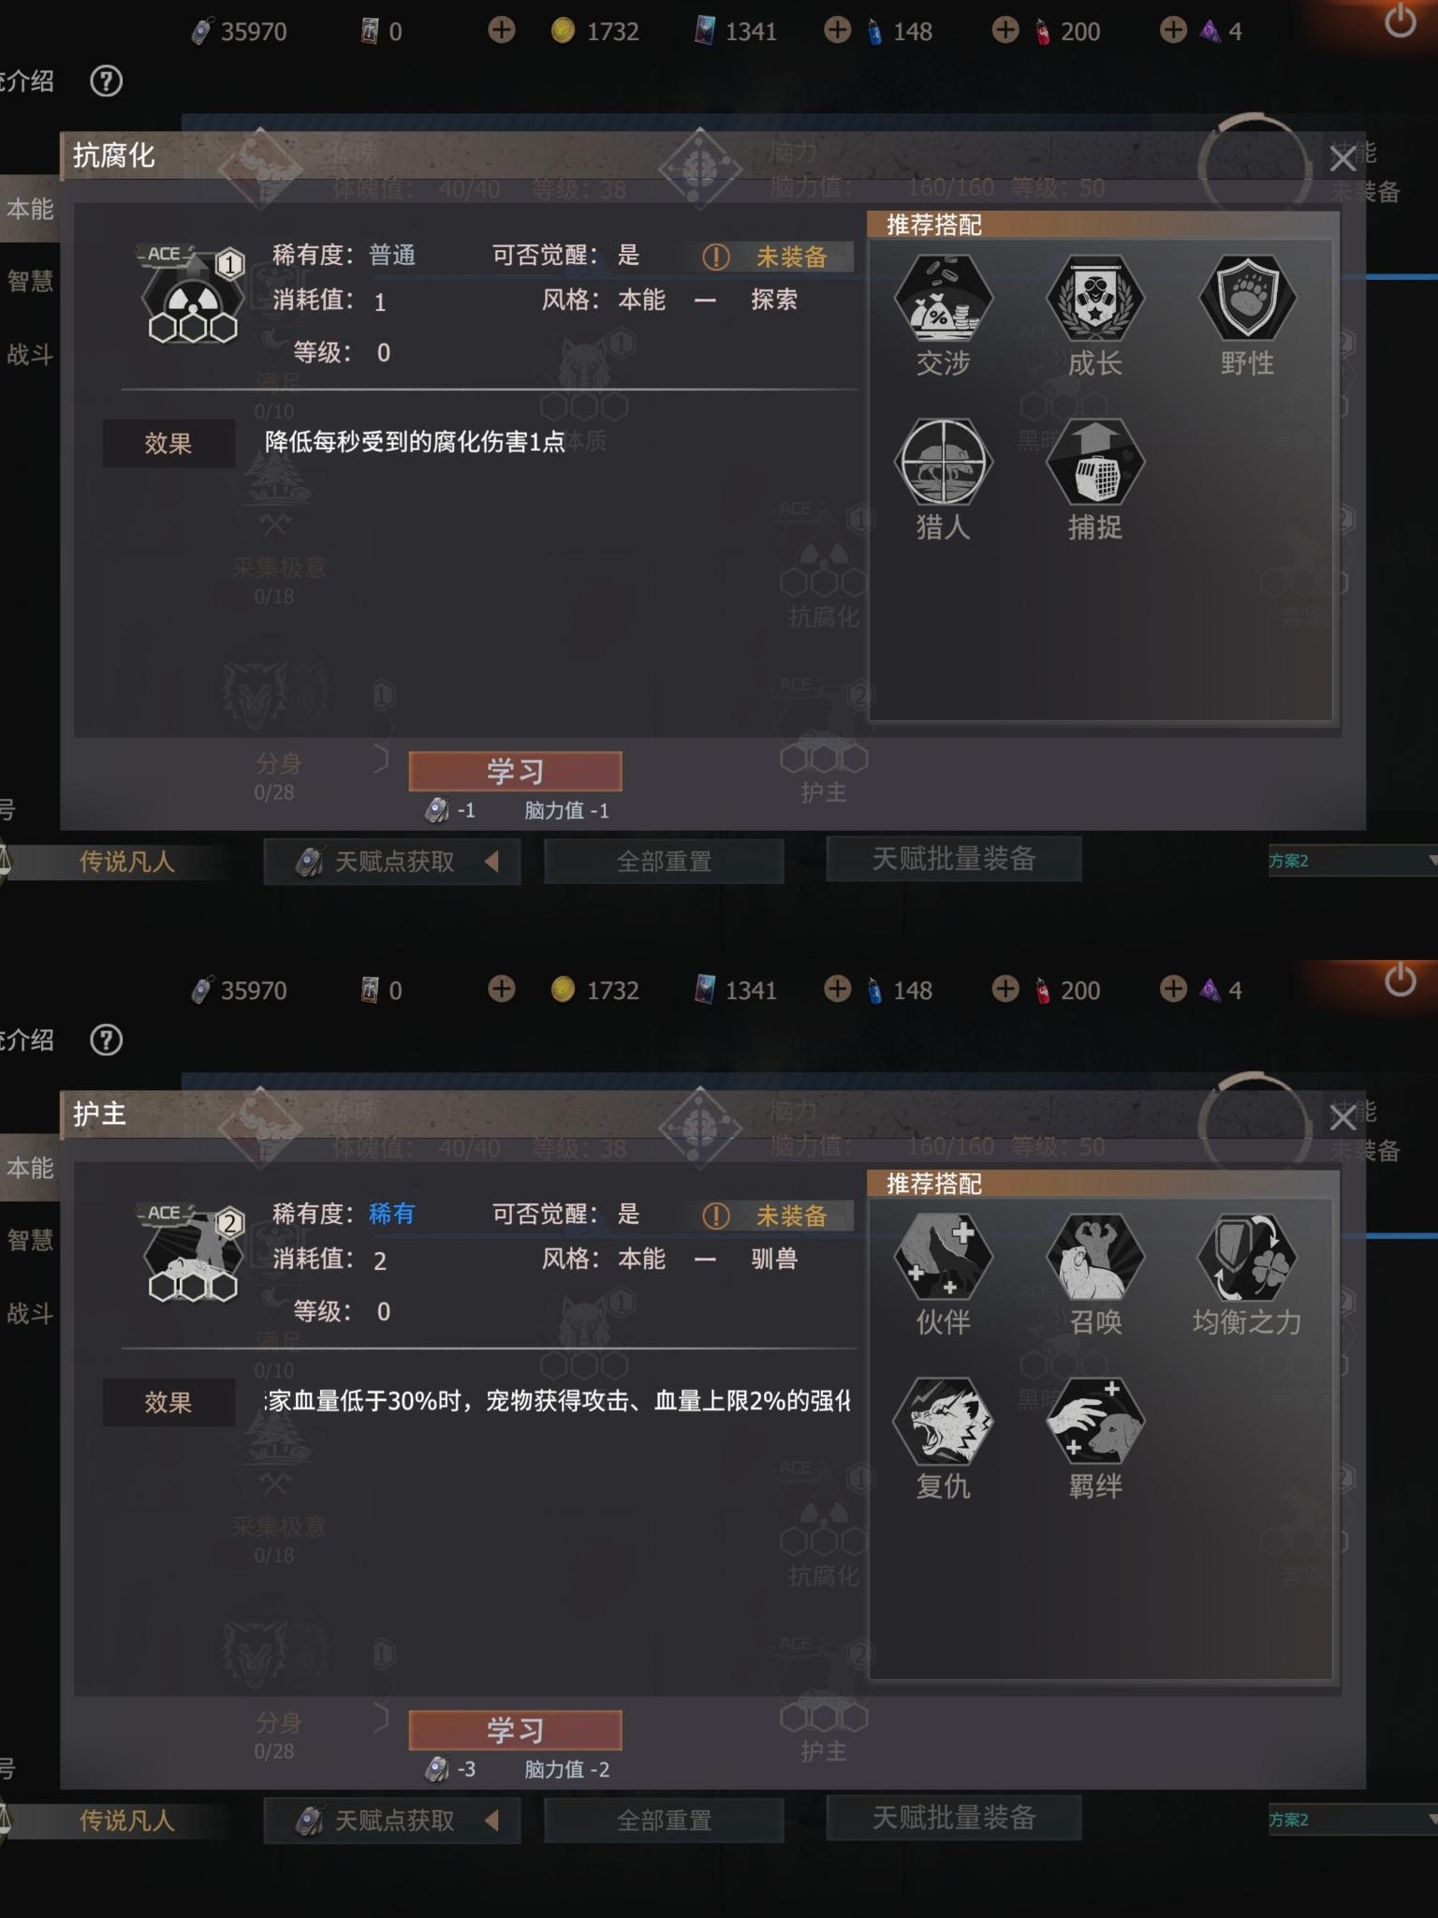Viewport: 1438px width, 1918px height.
Task: Choose the 均衡之力 talent icon
Action: [x=1247, y=1259]
